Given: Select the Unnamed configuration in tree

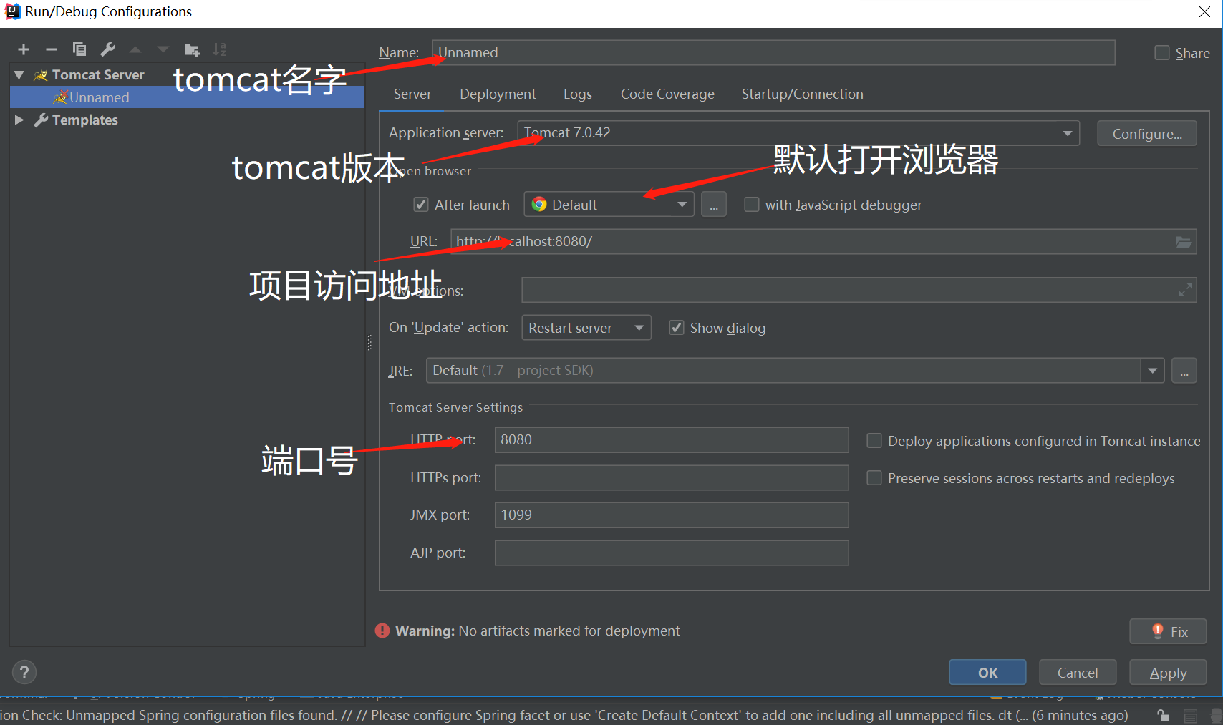Looking at the screenshot, I should pos(187,97).
